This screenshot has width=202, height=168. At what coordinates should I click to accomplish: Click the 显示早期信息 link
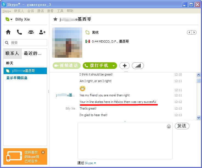(17, 78)
